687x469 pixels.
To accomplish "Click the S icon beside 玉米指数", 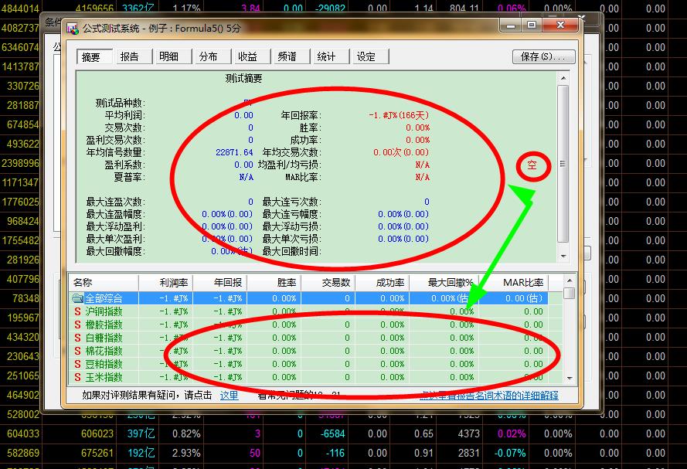I will [x=77, y=378].
